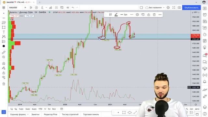The width and height of the screenshot is (208, 117).
Task: Open the 'Без названия' layout dropdown
Action: tap(155, 7)
